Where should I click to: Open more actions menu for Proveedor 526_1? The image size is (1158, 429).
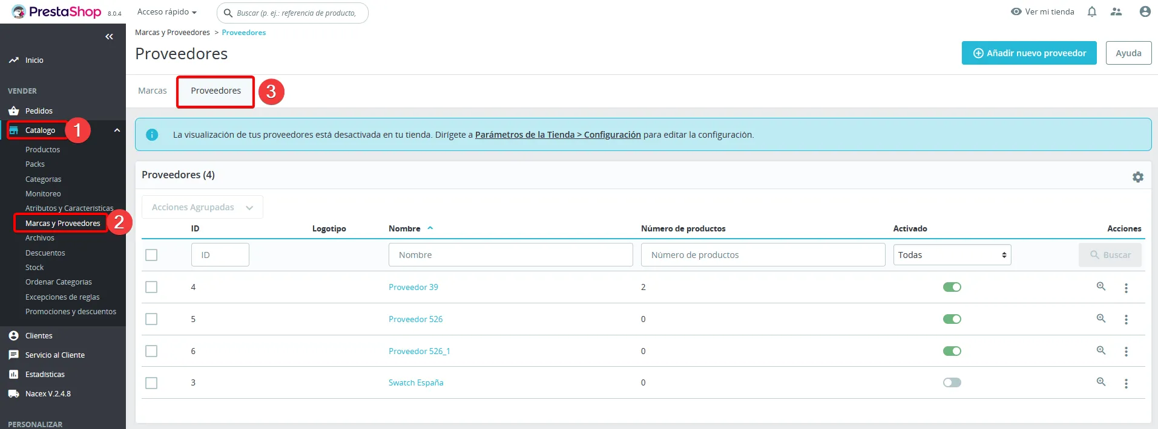1126,352
